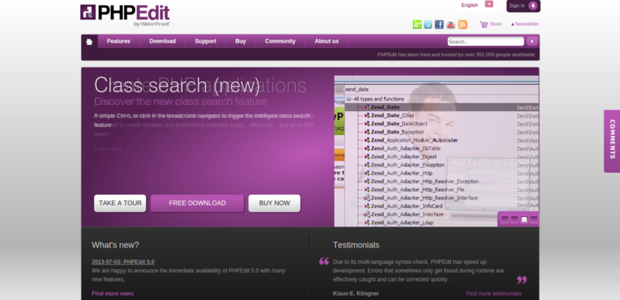This screenshot has width=620, height=300.
Task: Select Zend_Application_Module_Autoloader row
Action: (x=442, y=140)
